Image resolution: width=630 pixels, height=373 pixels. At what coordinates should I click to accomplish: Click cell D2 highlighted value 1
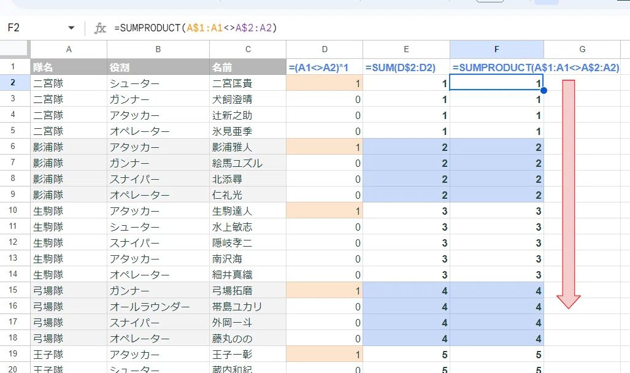click(325, 83)
